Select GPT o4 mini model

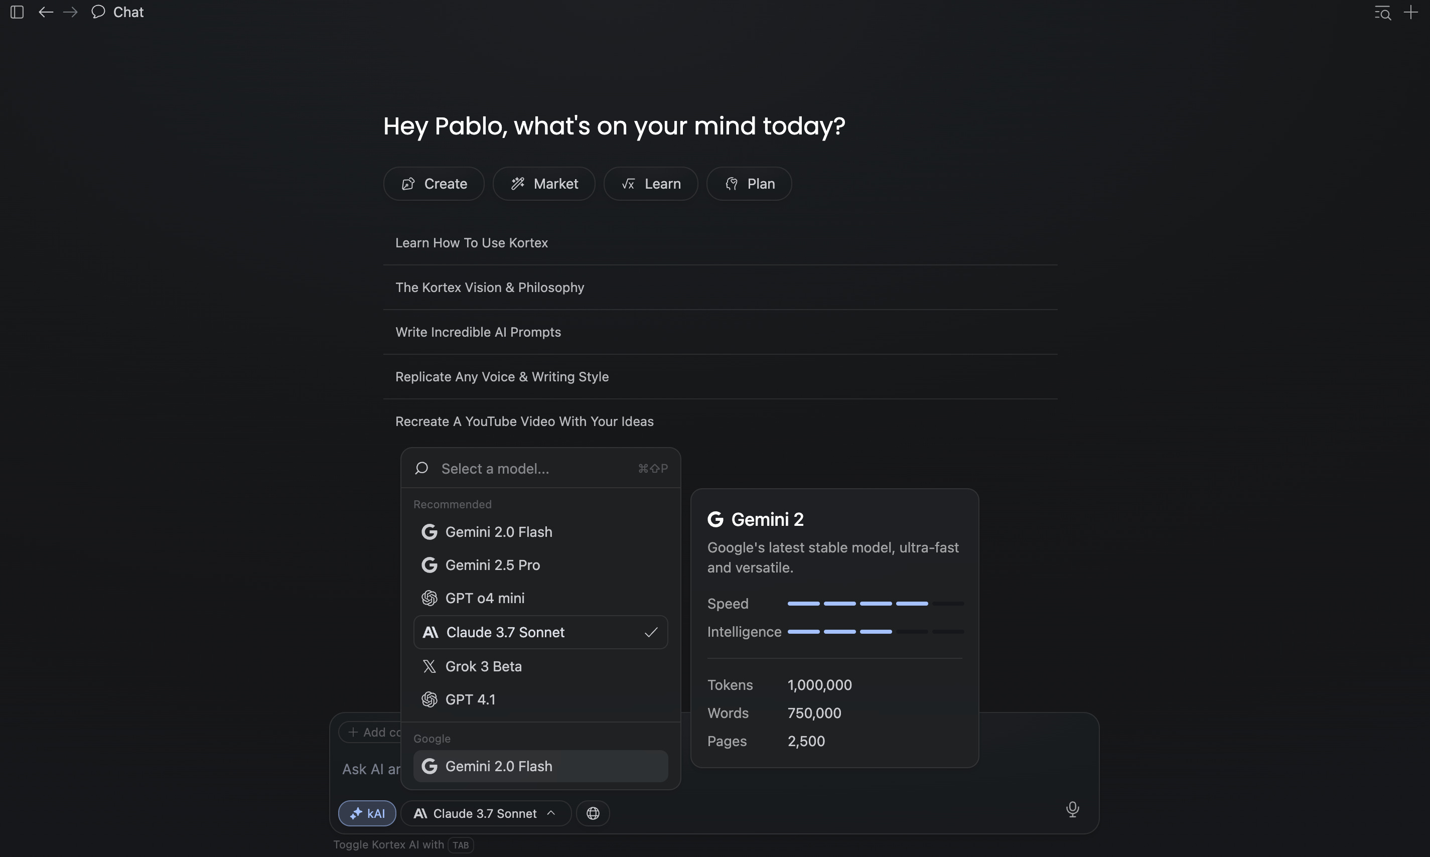[x=484, y=598]
